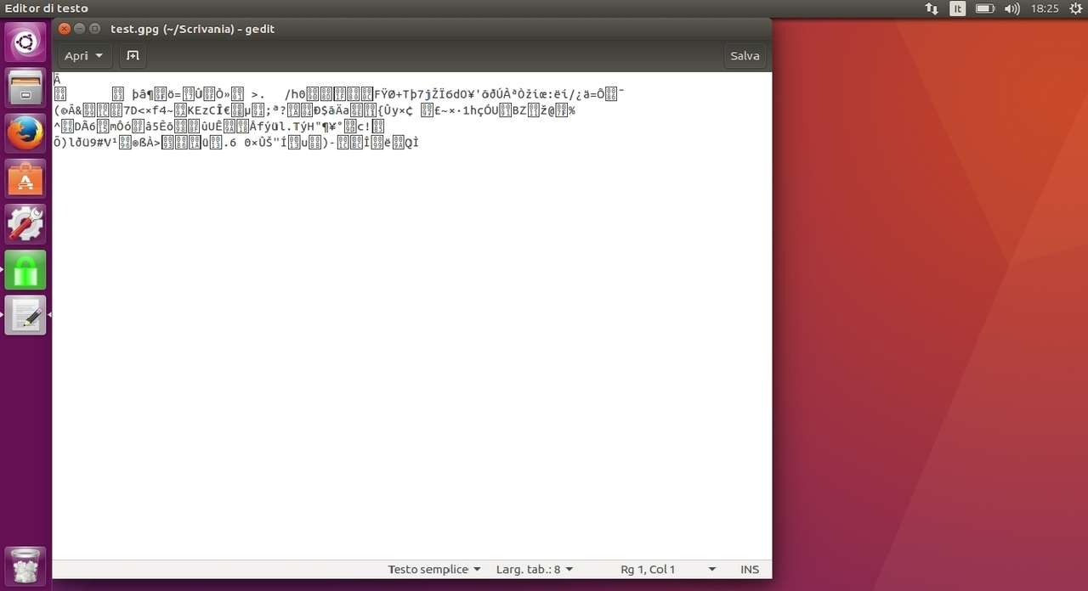Open the keyboard layout 'It' indicator

coord(958,8)
